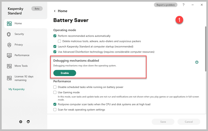The height and width of the screenshot is (131, 208).
Task: Open the Performance monitor icon
Action: [9, 55]
